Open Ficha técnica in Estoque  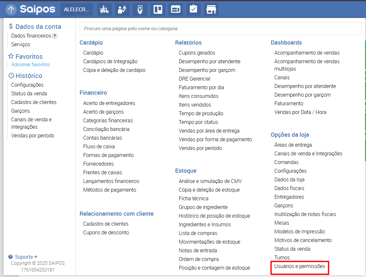point(193,198)
